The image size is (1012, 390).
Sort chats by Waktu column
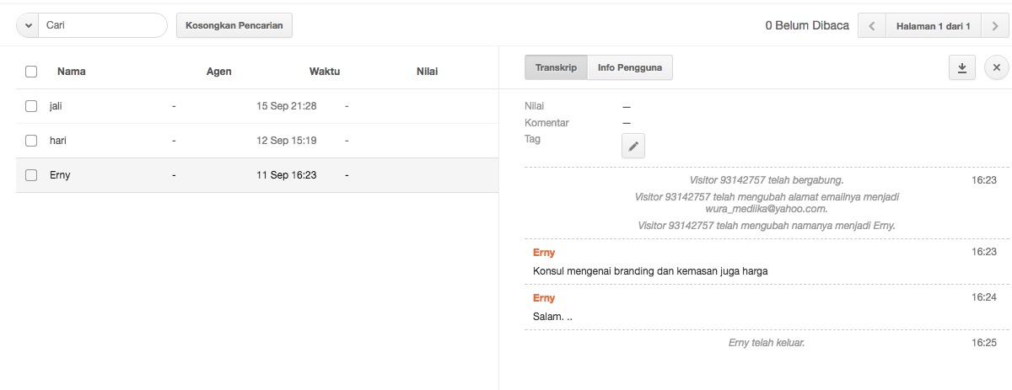click(325, 72)
